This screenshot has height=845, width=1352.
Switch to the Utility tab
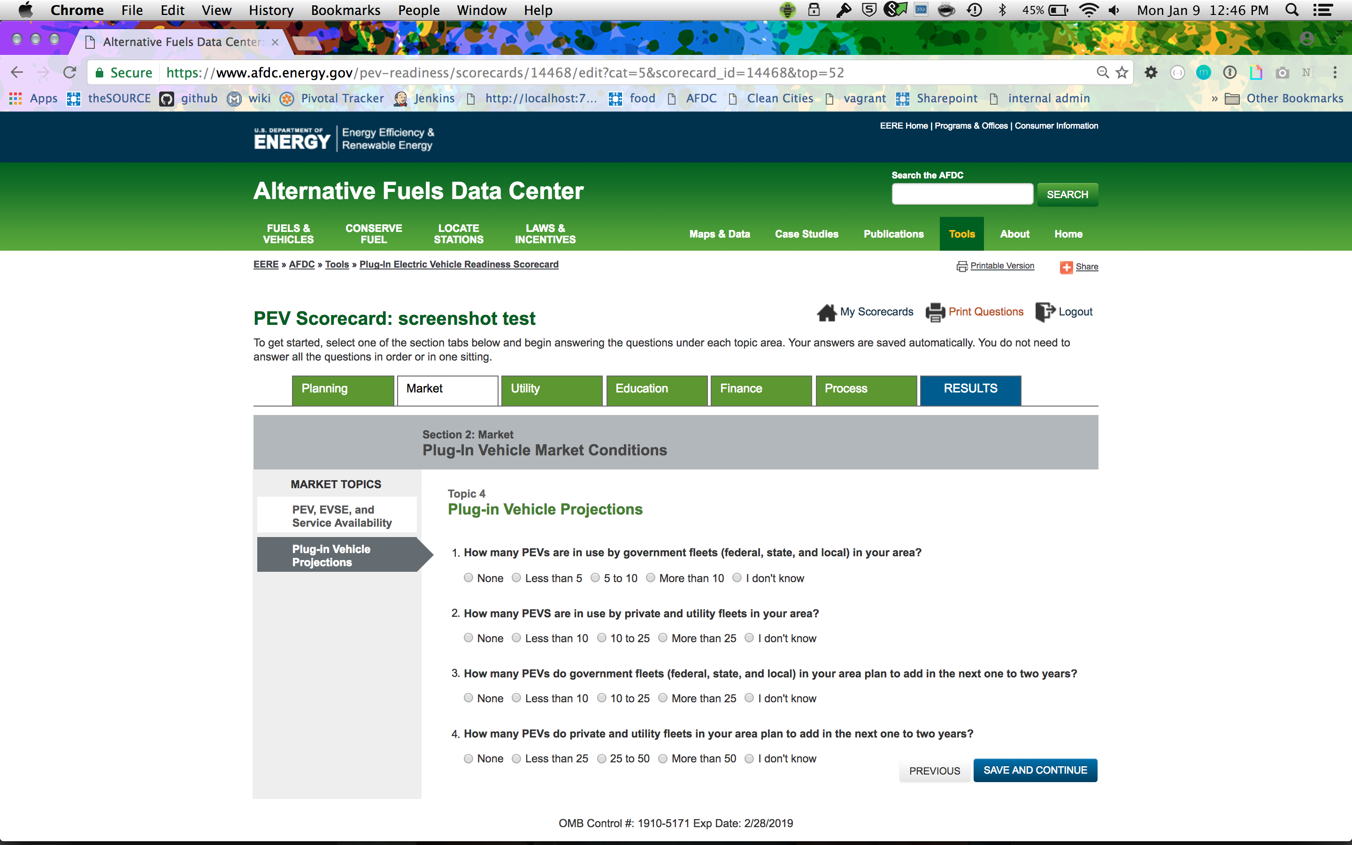(552, 389)
